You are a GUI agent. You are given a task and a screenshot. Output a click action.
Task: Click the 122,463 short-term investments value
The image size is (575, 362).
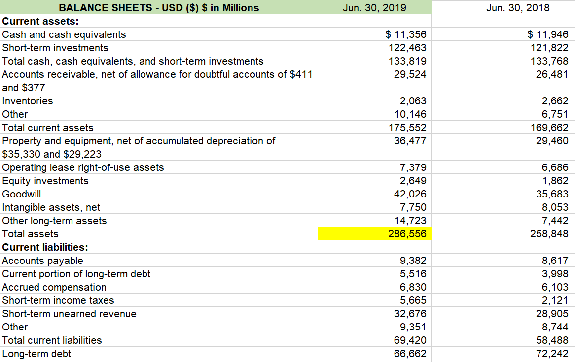click(x=407, y=48)
